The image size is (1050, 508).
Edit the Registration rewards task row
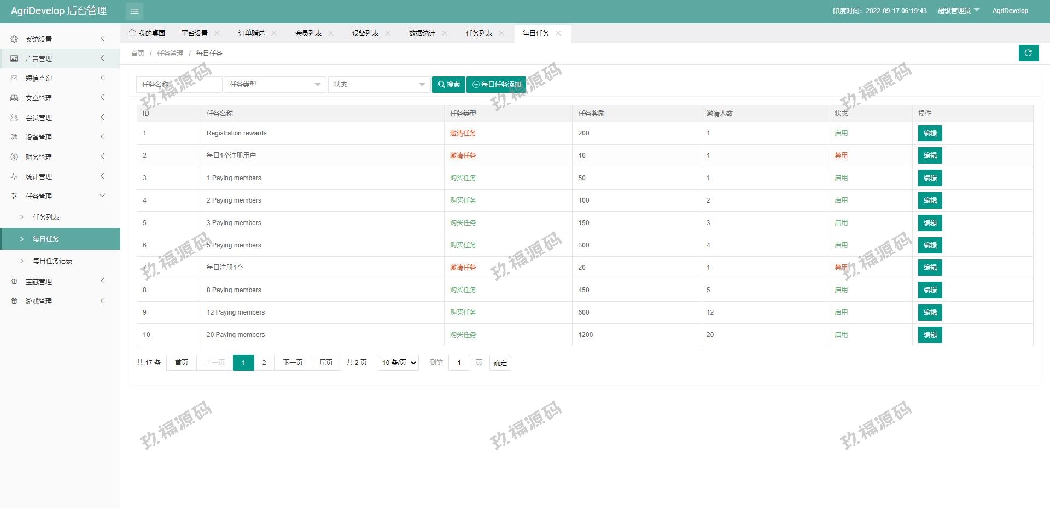tap(930, 133)
